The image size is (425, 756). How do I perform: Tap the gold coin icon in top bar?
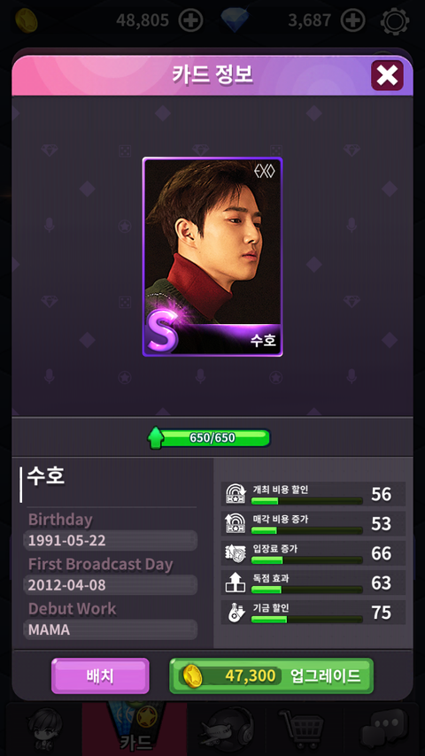(26, 20)
